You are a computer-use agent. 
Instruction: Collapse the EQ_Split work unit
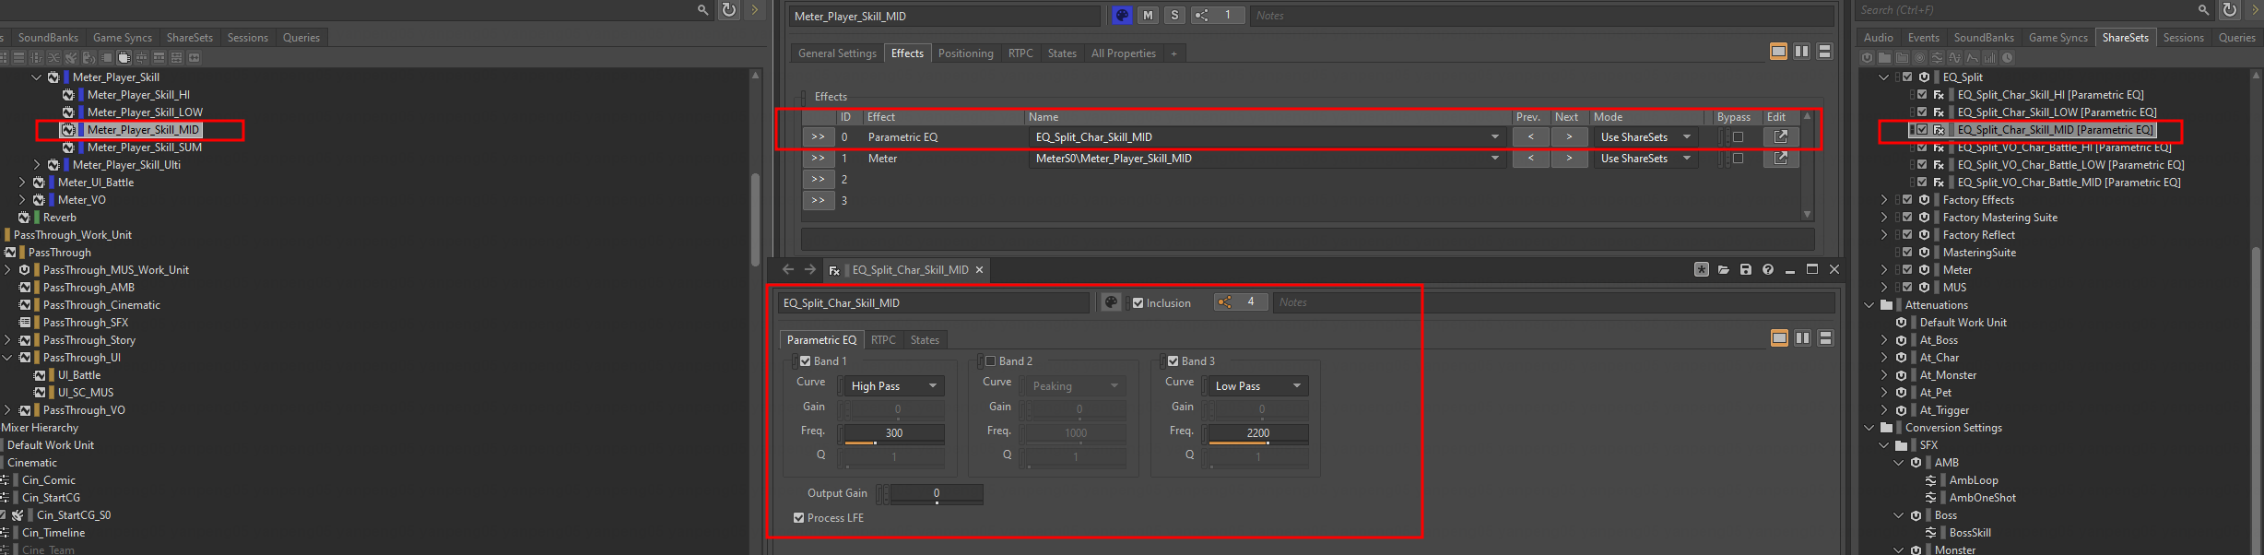pyautogui.click(x=1884, y=77)
